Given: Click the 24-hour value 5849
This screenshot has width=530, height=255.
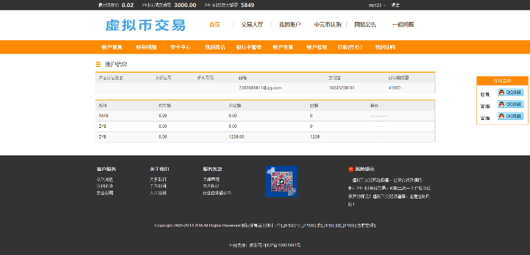Looking at the screenshot, I should pyautogui.click(x=247, y=5).
